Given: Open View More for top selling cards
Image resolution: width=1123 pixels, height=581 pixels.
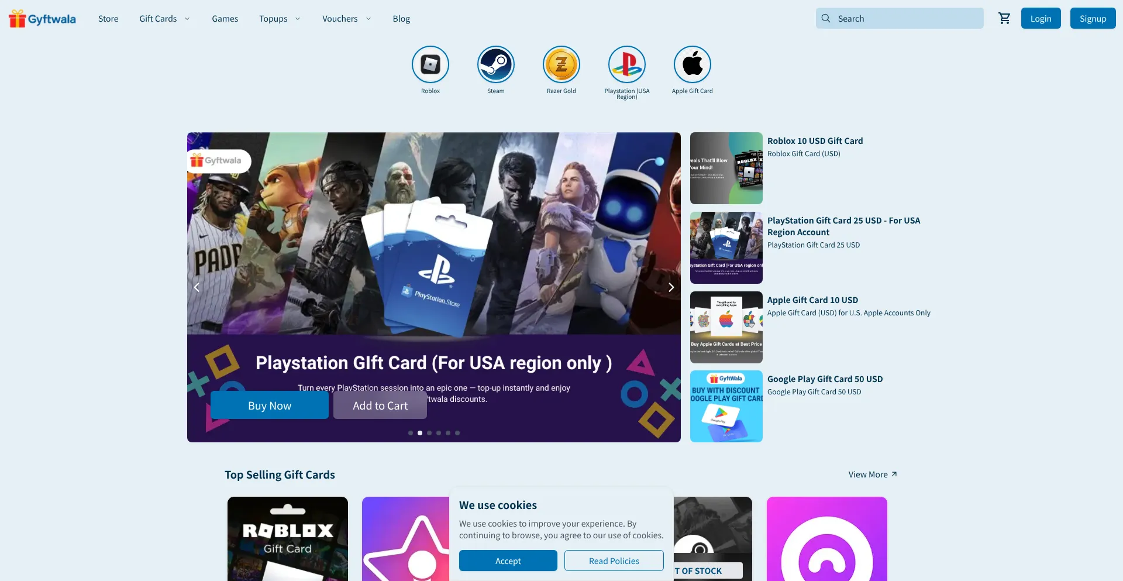Looking at the screenshot, I should 873,475.
